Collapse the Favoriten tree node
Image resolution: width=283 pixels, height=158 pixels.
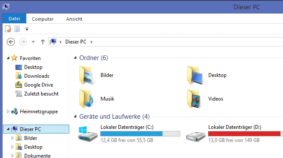(8, 58)
